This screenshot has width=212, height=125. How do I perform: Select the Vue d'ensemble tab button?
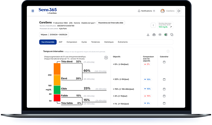coord(48,42)
